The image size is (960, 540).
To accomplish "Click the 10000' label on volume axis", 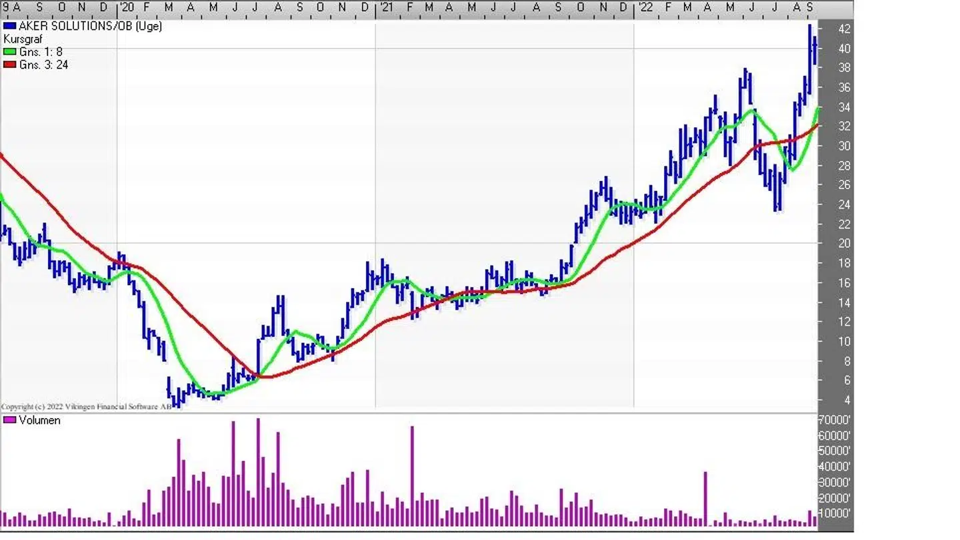I will (x=834, y=513).
